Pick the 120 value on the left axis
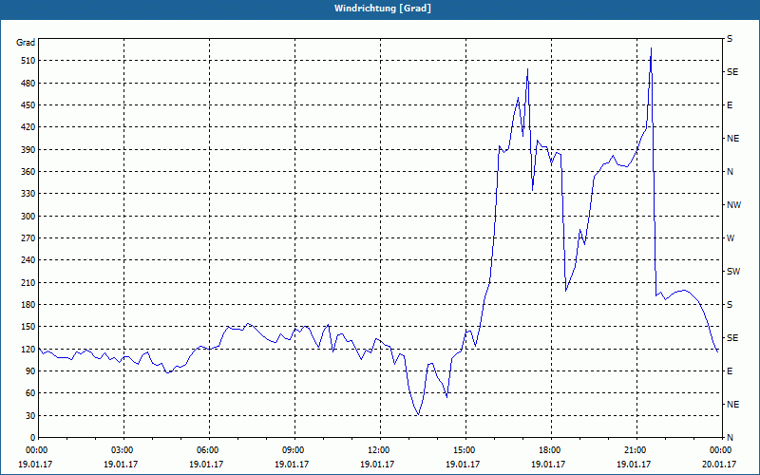 click(x=28, y=349)
